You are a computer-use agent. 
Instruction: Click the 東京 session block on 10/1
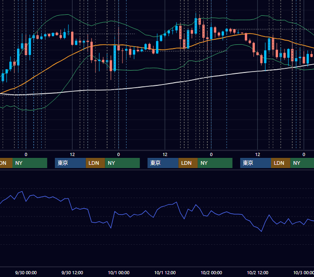[x=163, y=163]
